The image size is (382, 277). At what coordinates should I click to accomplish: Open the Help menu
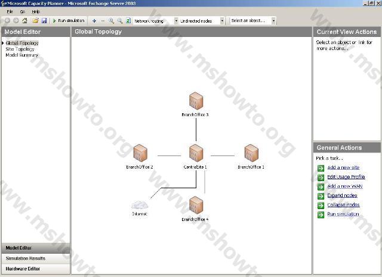tap(36, 11)
